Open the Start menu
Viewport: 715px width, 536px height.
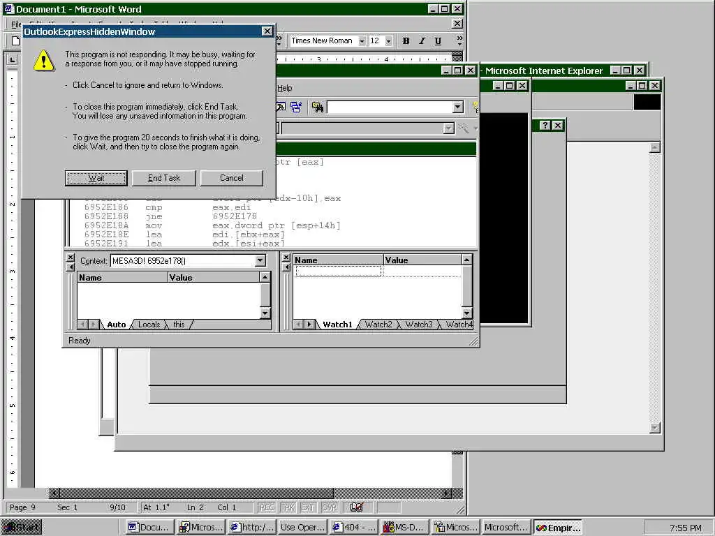[22, 528]
